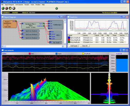Start playback with the green play button
Screen dimensions: 130x106
(3, 8)
